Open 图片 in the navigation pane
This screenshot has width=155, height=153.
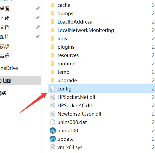tap(5, 37)
